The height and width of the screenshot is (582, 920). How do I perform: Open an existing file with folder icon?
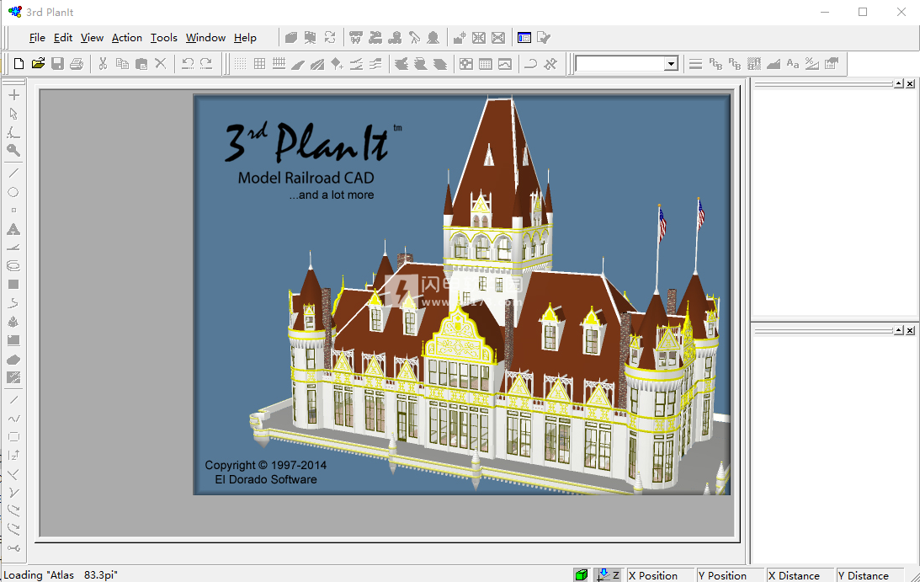click(38, 63)
